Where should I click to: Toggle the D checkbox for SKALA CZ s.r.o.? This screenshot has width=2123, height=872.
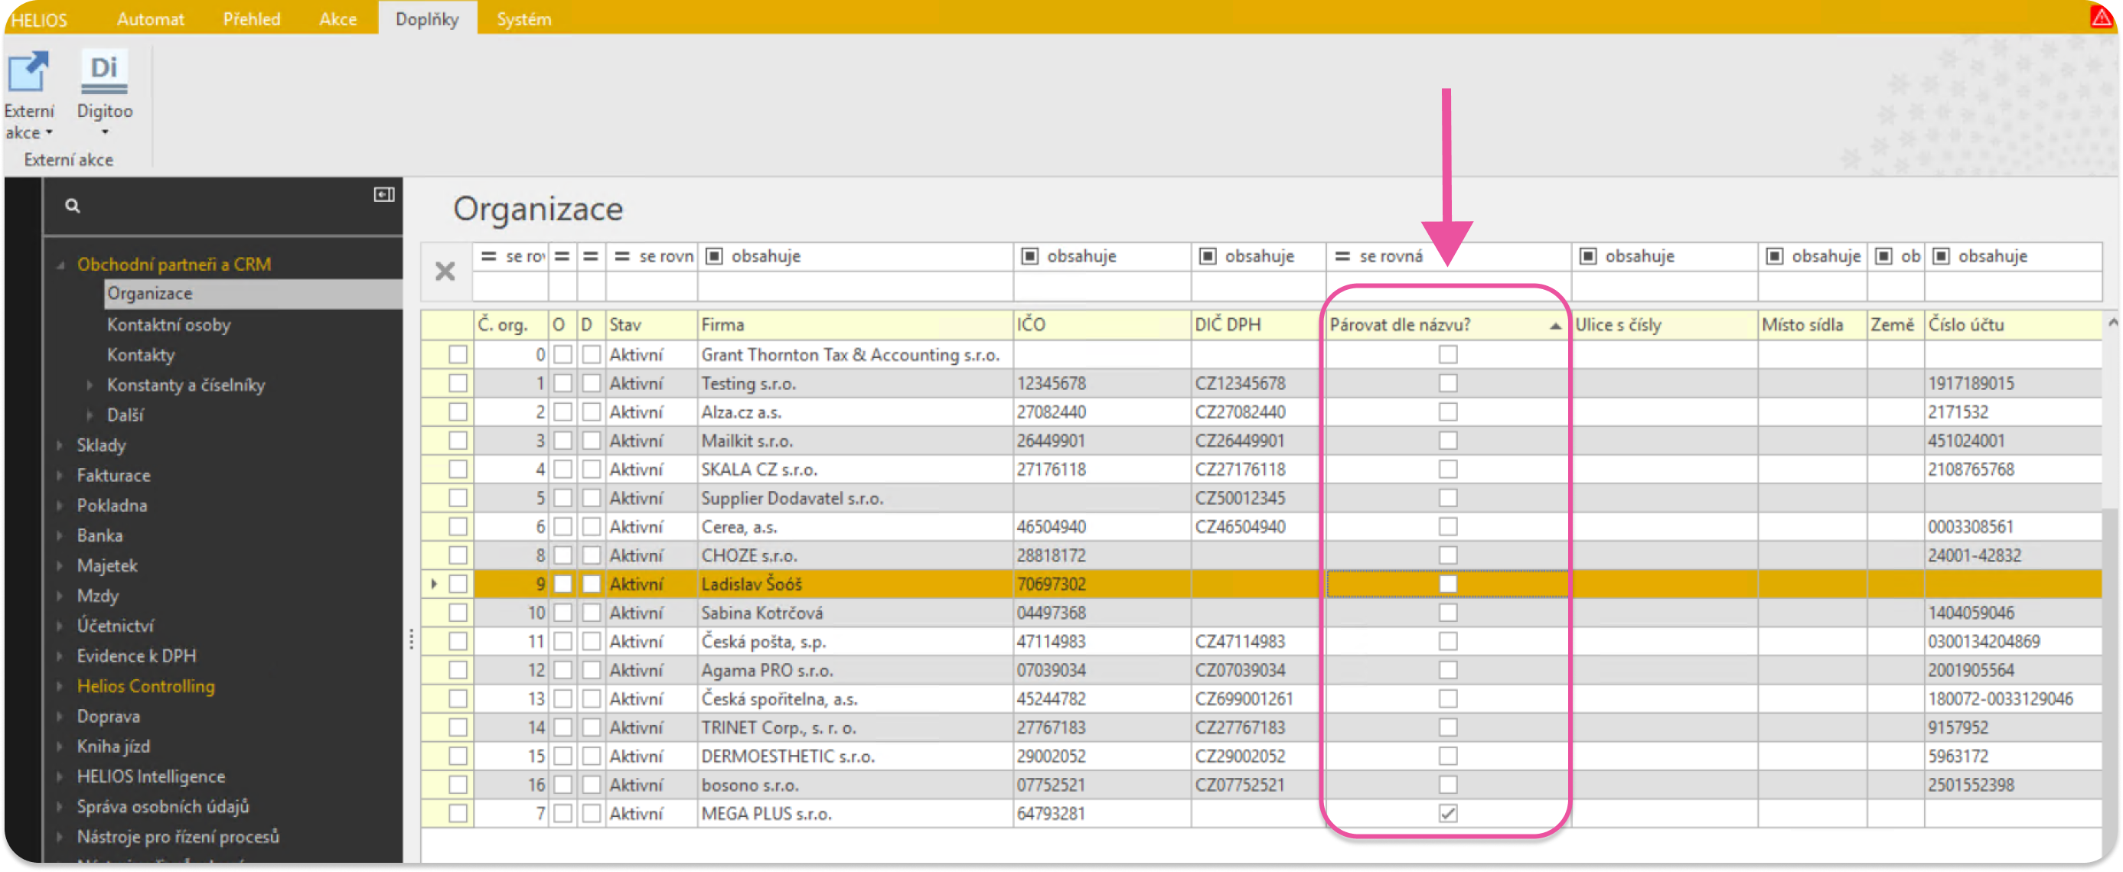click(591, 470)
